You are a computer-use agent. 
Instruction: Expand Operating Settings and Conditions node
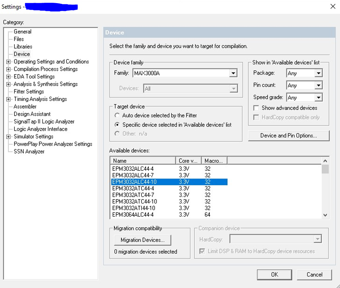tap(8, 62)
